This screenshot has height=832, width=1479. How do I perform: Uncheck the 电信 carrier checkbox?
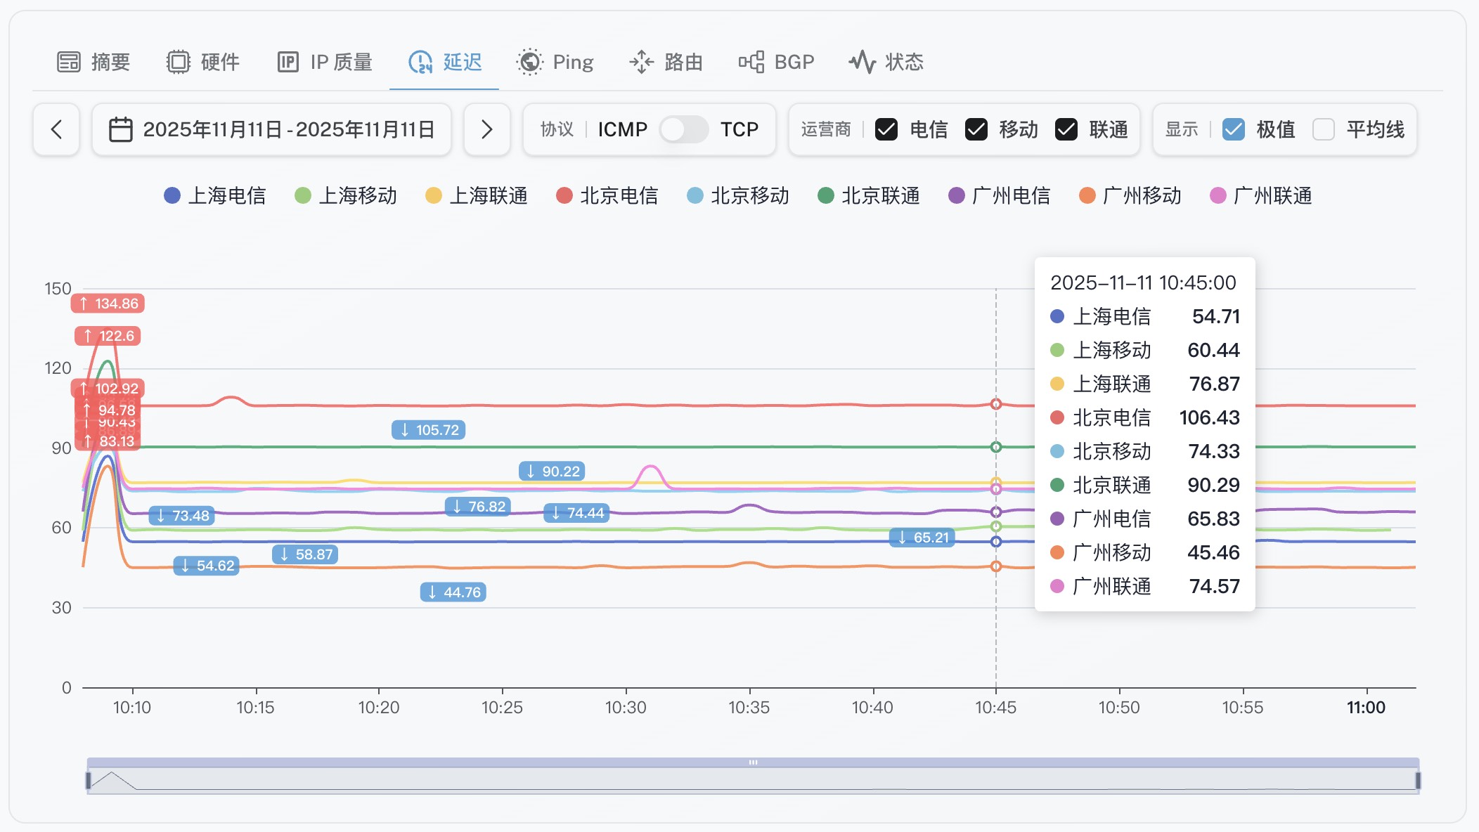click(886, 129)
